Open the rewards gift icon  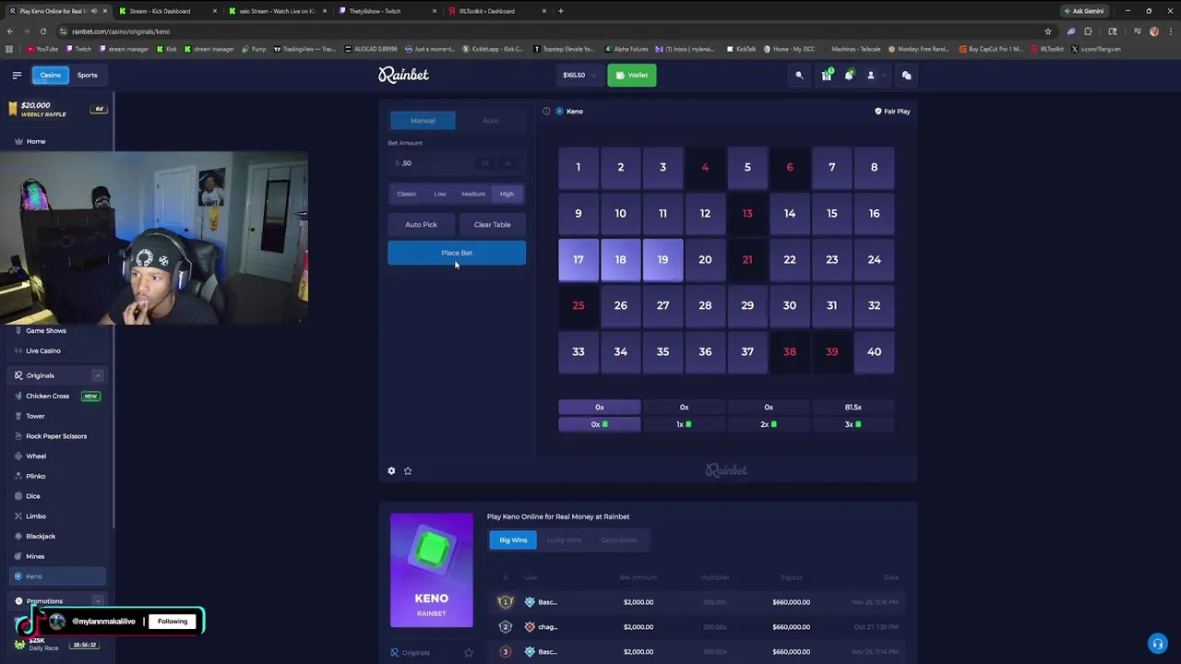coord(827,76)
